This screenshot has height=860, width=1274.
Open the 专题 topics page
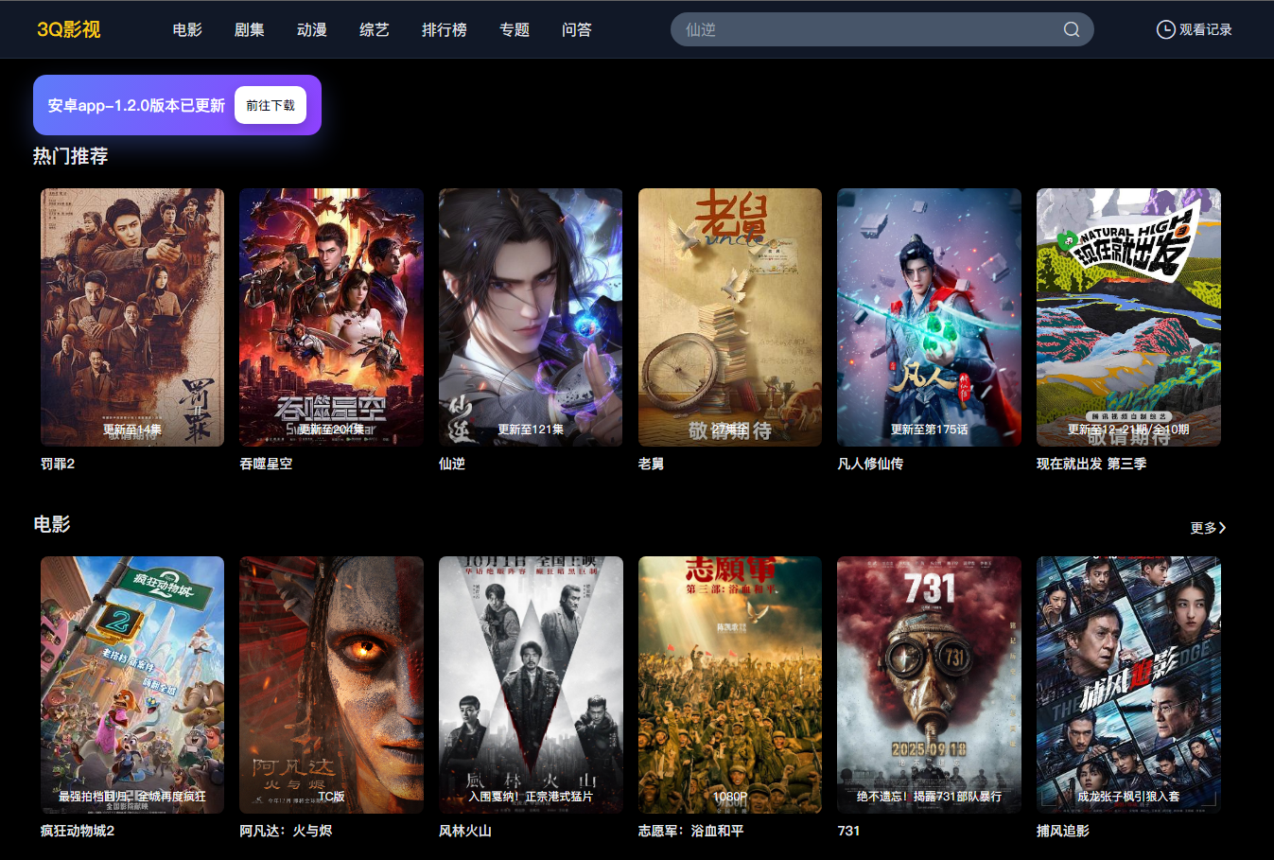(x=515, y=29)
